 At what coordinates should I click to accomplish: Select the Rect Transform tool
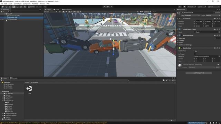tap(18, 7)
